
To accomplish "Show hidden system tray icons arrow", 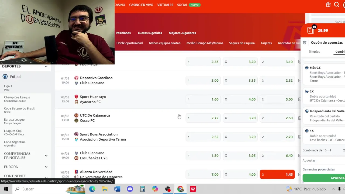I will click(x=333, y=189).
